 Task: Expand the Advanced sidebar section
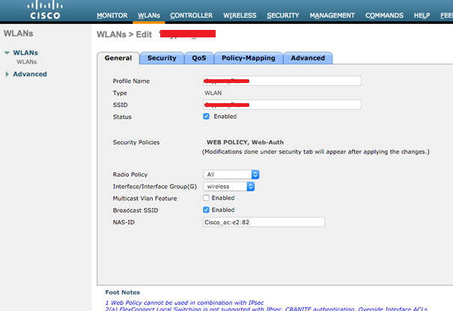click(29, 74)
